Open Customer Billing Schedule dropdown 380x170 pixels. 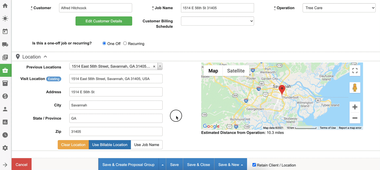[217, 21]
